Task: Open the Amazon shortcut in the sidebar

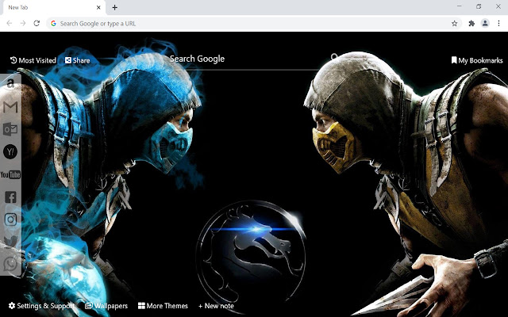Action: pos(10,84)
